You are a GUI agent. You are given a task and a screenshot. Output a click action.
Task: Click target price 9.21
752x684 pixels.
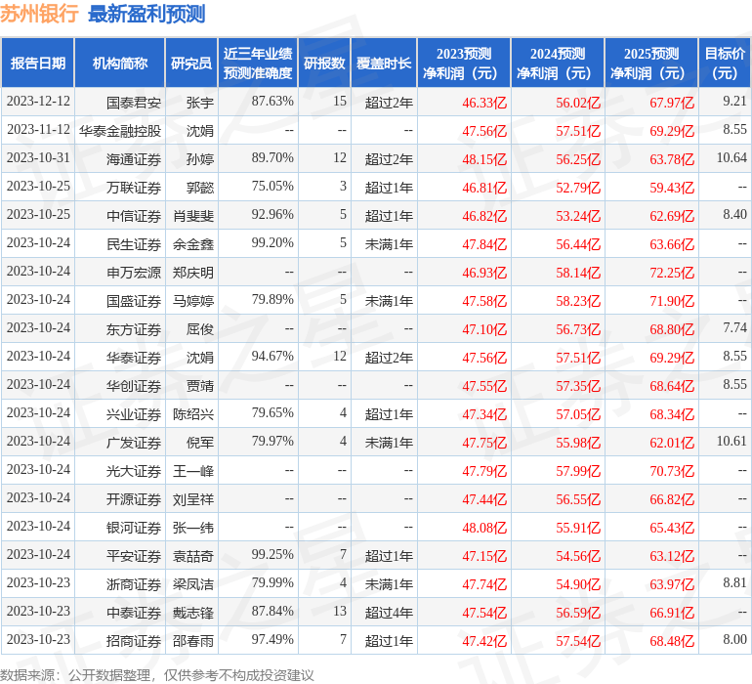tap(734, 102)
